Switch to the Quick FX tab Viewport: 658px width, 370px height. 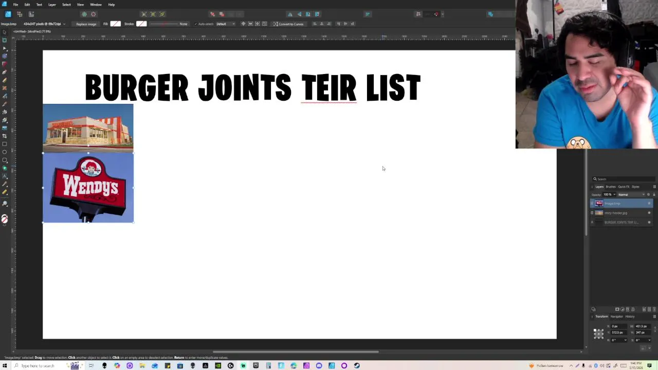(624, 187)
